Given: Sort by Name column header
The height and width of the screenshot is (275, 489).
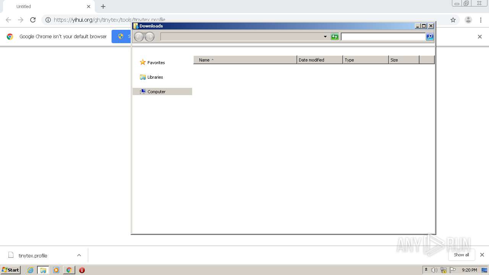Looking at the screenshot, I should 245,60.
